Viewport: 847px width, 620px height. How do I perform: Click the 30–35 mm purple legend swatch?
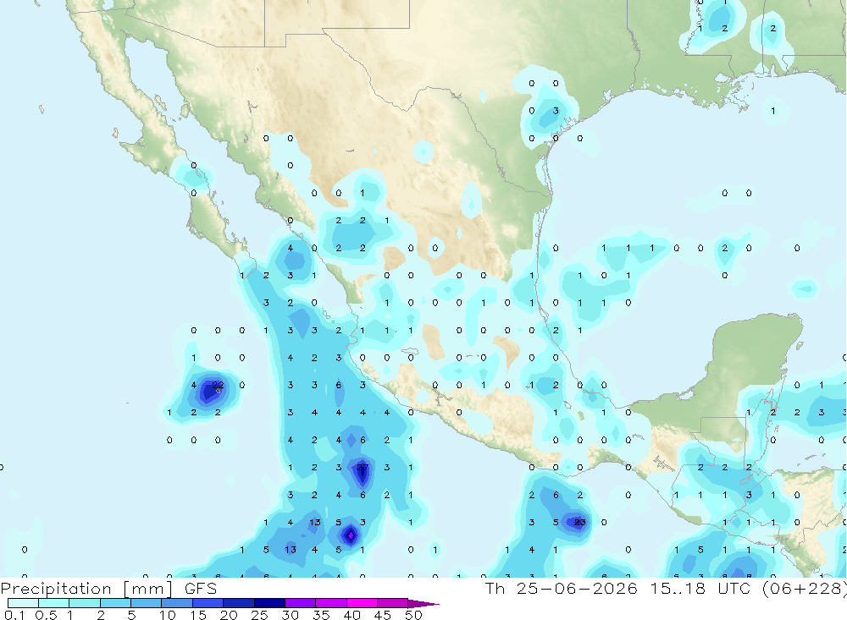(301, 603)
